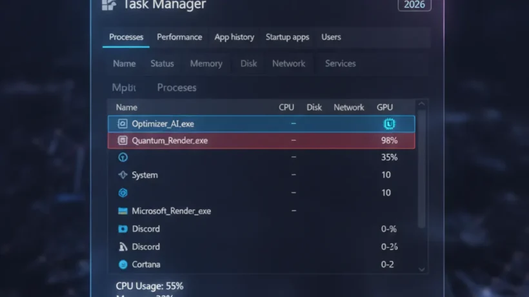Screen dimensions: 529x297
Task: Click the Task Manager logo icon
Action: (x=109, y=5)
